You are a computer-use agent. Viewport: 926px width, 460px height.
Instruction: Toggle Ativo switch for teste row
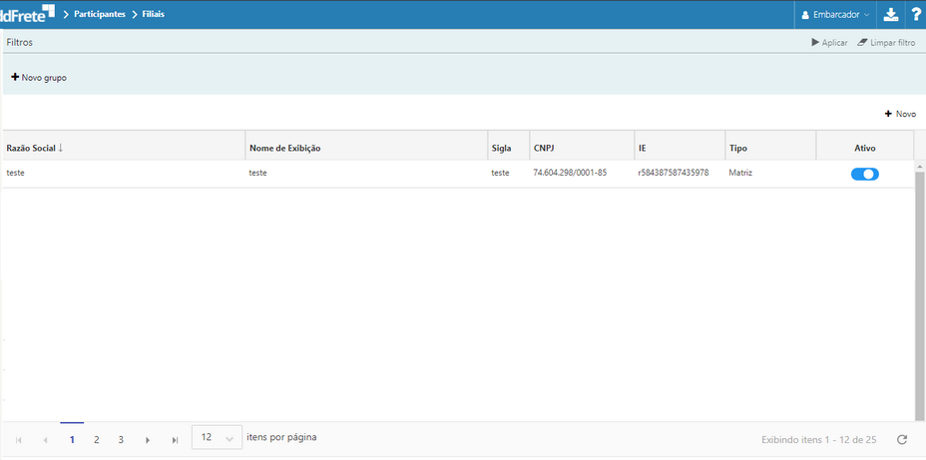(x=864, y=174)
